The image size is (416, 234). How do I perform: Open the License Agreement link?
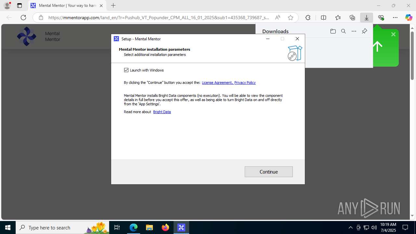click(x=217, y=83)
